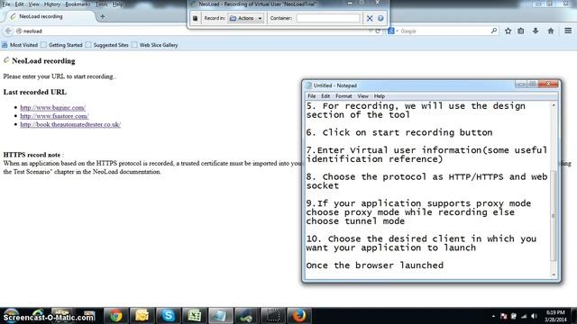Open the Firefox History menu

pyautogui.click(x=52, y=4)
